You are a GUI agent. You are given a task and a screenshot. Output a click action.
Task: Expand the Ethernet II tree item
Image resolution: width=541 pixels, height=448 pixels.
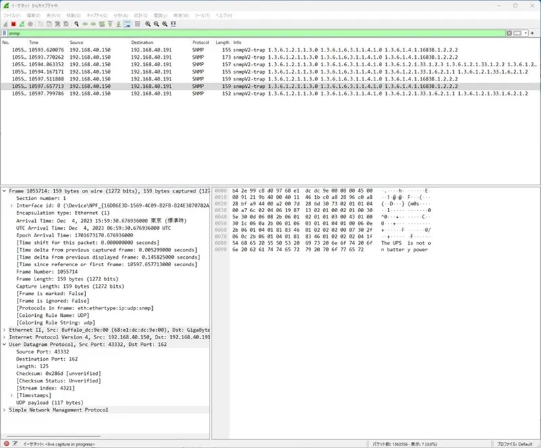click(x=4, y=330)
